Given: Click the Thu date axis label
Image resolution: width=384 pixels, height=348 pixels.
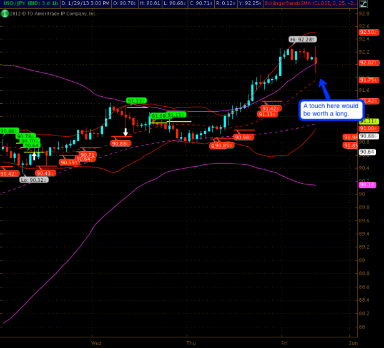Looking at the screenshot, I should click(x=191, y=342).
